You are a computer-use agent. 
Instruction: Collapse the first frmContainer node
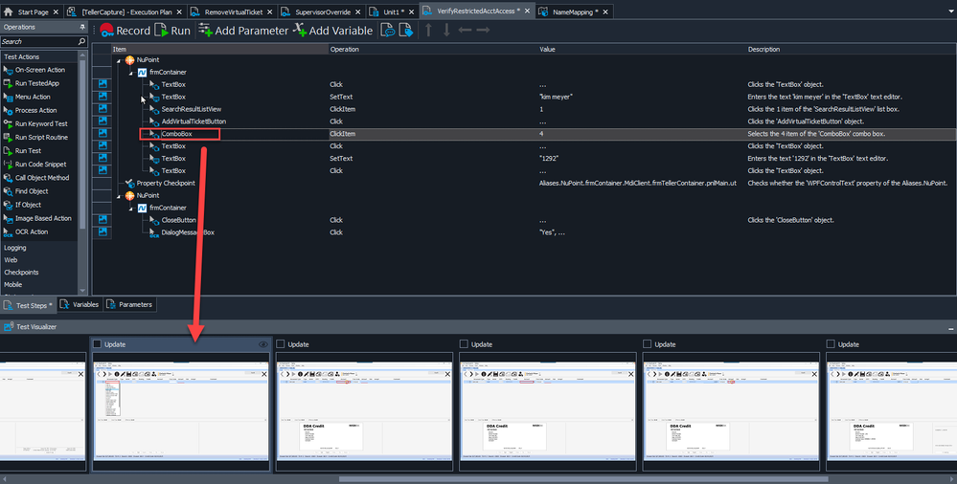pos(132,73)
